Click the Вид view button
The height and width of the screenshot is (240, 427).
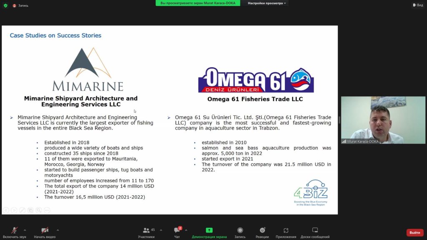click(x=417, y=5)
